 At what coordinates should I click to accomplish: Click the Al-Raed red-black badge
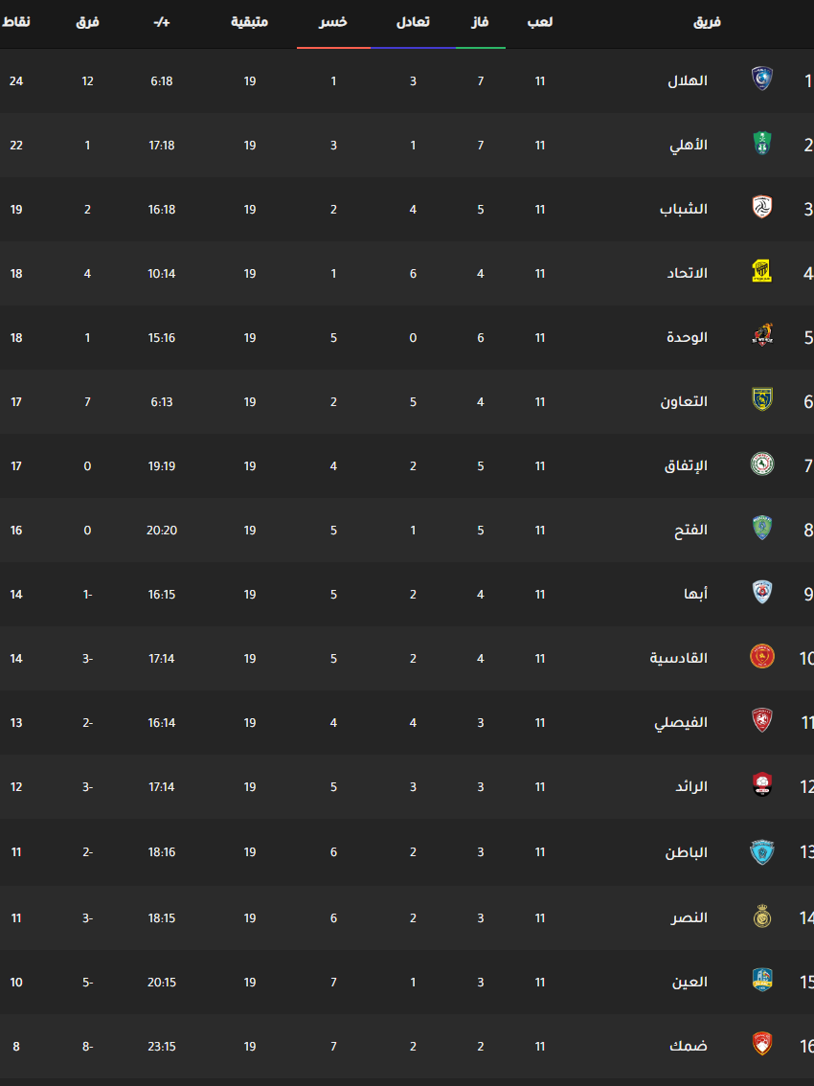(762, 784)
